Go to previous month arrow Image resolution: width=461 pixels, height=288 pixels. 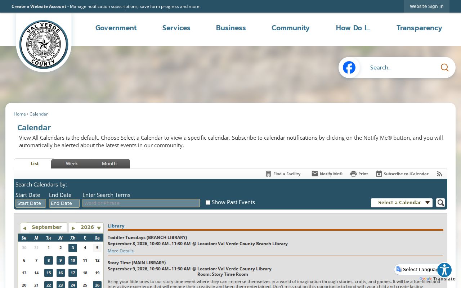[x=24, y=228]
